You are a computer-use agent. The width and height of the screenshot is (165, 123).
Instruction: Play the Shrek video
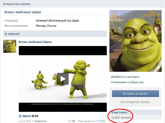(x=63, y=79)
